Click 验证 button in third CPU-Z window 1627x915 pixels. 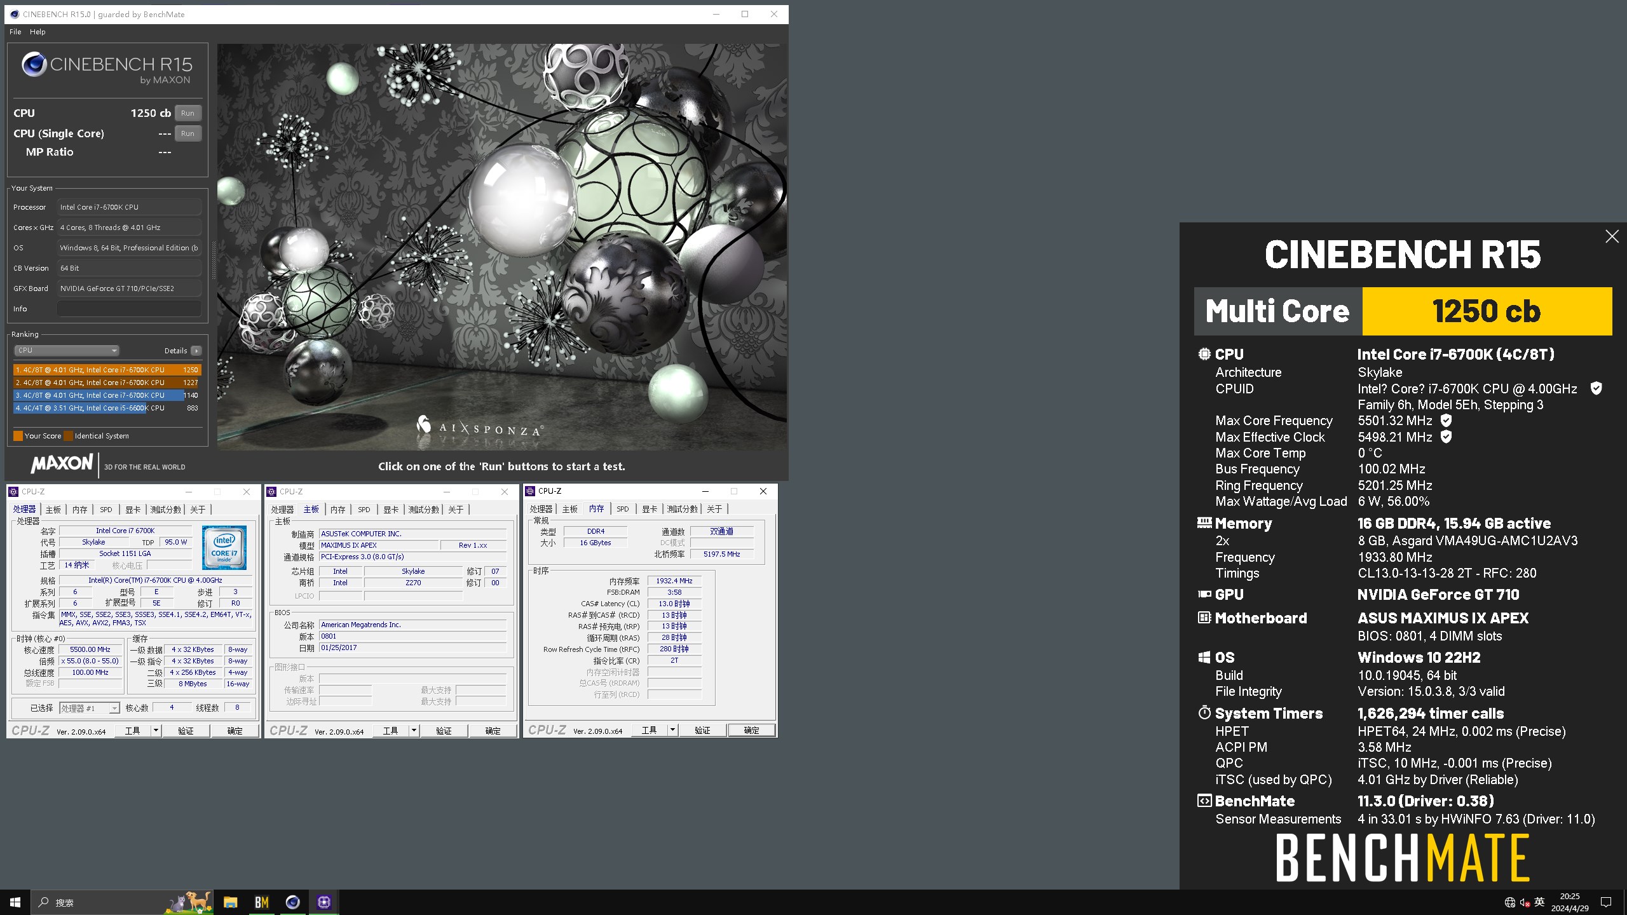[x=702, y=730]
